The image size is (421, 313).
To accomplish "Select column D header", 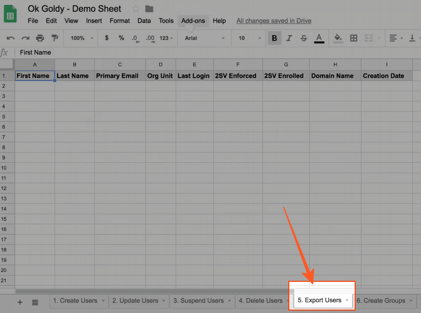I will pos(160,64).
